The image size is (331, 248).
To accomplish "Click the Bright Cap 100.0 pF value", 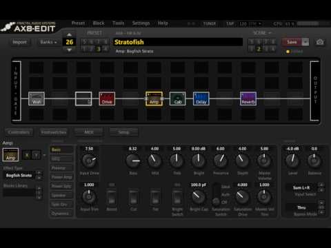I will pyautogui.click(x=199, y=185).
